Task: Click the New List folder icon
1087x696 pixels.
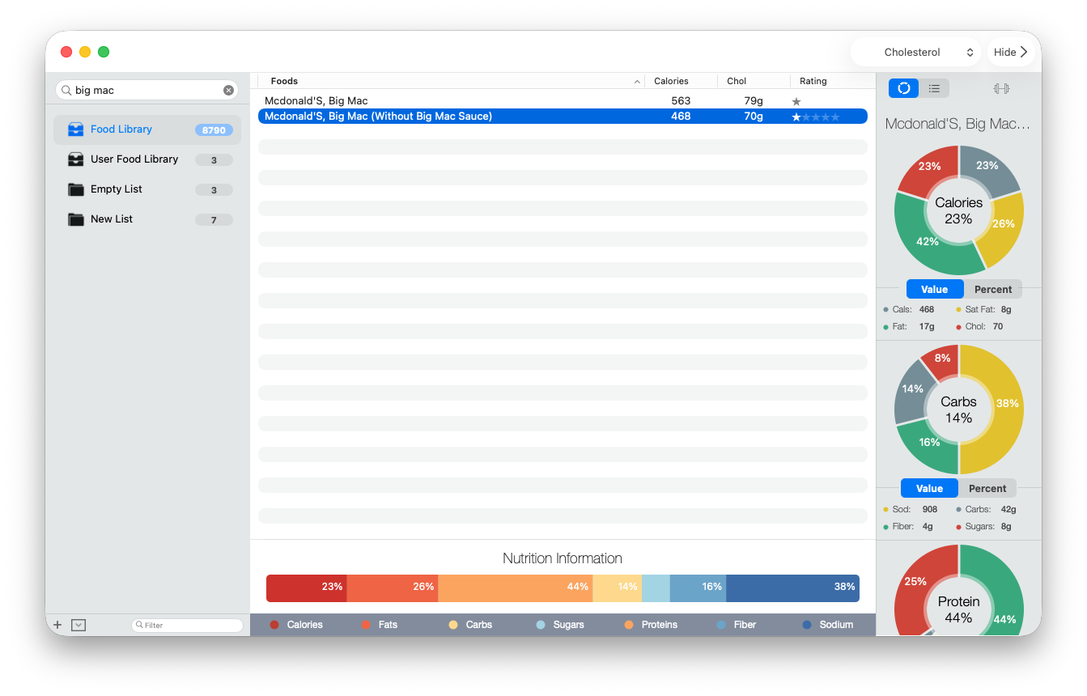Action: [76, 219]
